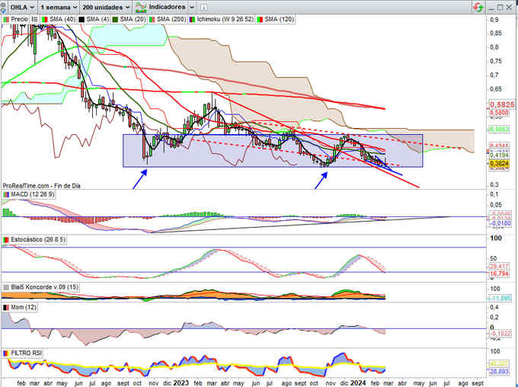Click the Mom (12) indicator icon
518x387 pixels.
[6, 306]
